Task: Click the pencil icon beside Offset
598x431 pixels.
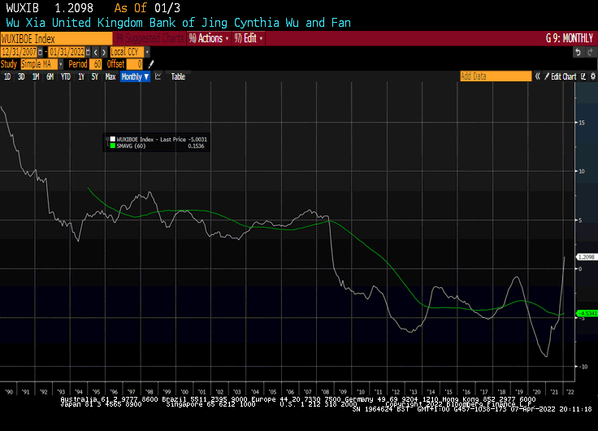Action: 151,63
